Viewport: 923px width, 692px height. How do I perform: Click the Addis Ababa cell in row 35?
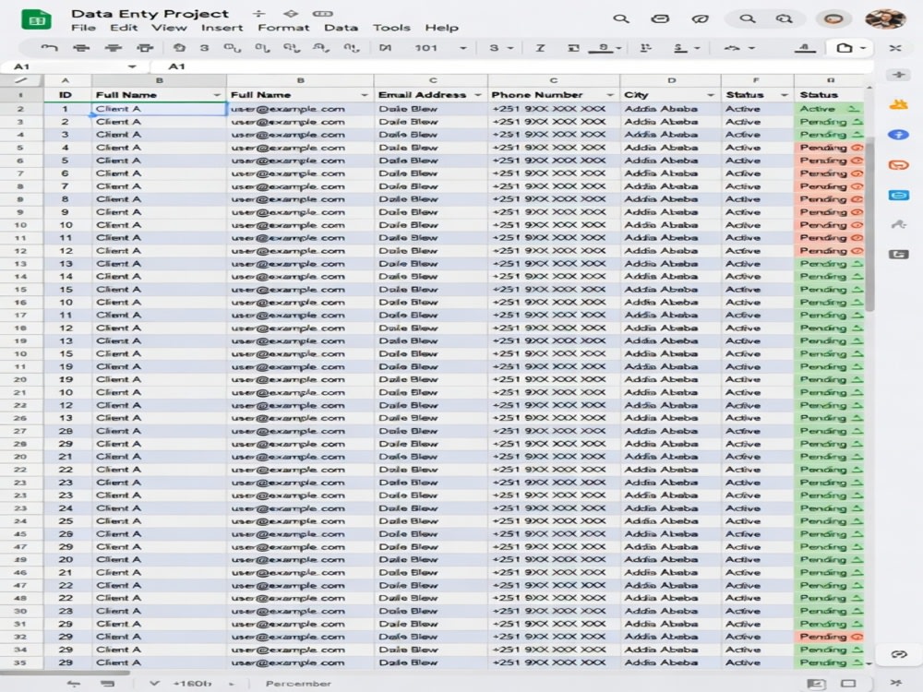[671, 662]
